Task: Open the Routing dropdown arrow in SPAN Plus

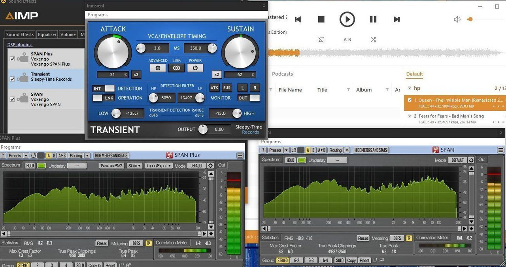Action: 87,155
